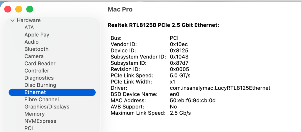Screen dimensions: 301x132
Task: Click the BSD Device Name value en0
Action: [175, 94]
